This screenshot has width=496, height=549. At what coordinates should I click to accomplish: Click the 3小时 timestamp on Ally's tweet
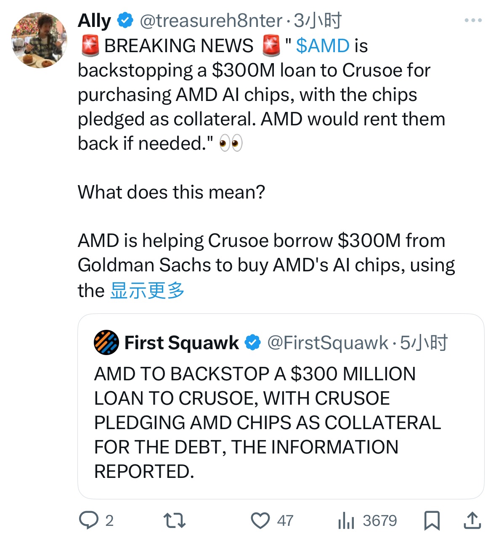coord(318,21)
